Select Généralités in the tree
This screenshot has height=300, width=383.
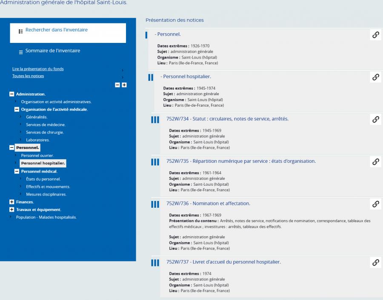(x=37, y=117)
